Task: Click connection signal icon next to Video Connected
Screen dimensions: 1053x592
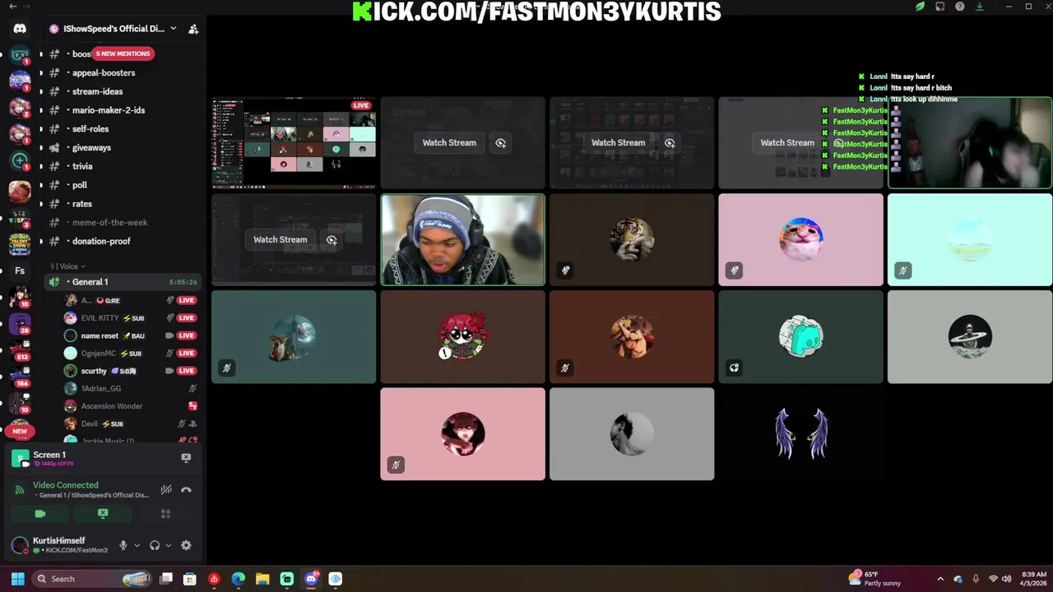Action: pos(19,489)
